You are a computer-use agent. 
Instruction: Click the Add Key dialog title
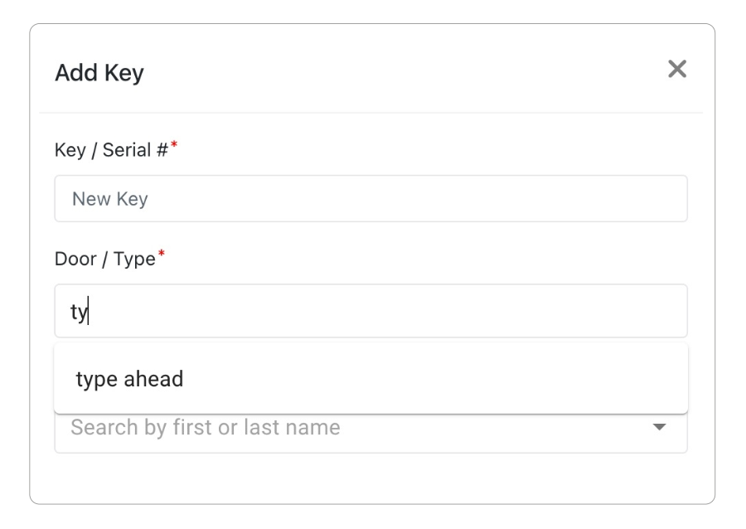pyautogui.click(x=98, y=72)
